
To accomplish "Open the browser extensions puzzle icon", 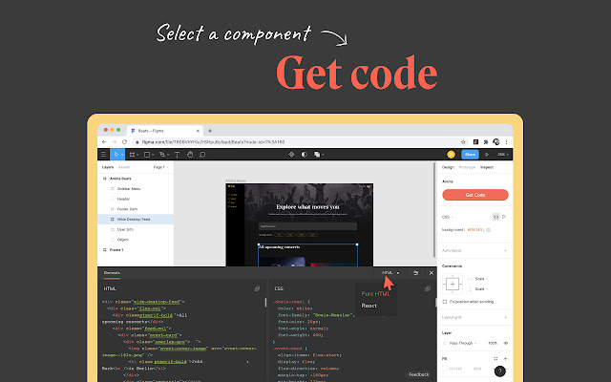I will 486,142.
